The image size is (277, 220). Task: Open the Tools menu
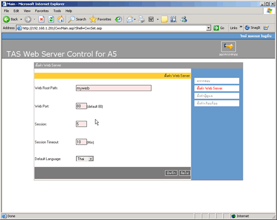coord(57,11)
